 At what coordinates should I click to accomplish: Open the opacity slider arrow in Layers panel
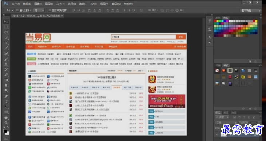(259, 123)
